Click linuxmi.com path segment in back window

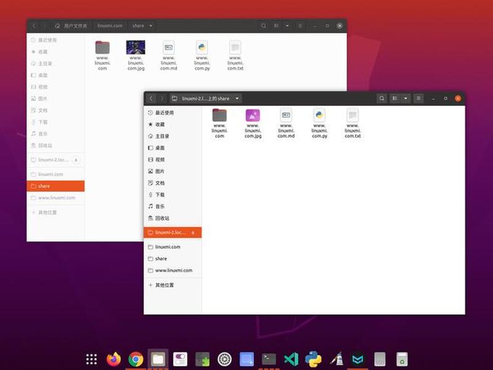tap(110, 26)
